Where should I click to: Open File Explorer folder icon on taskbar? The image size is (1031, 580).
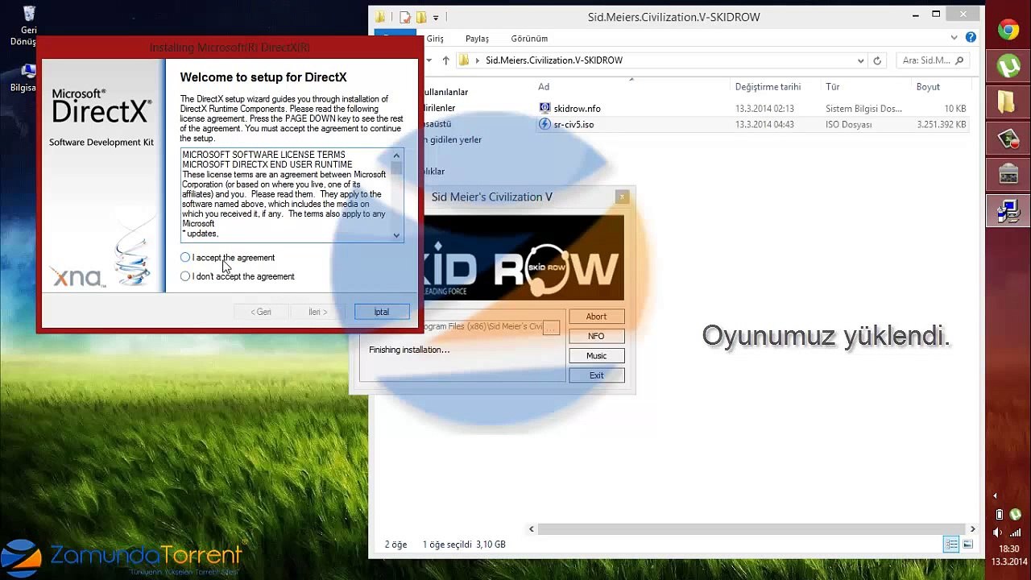(x=1008, y=102)
